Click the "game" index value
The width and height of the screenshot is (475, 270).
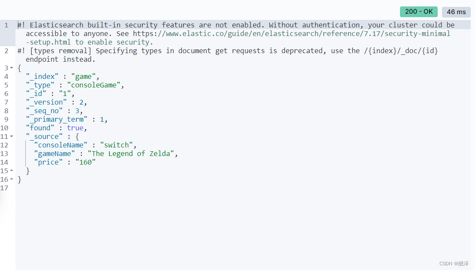[x=83, y=77]
